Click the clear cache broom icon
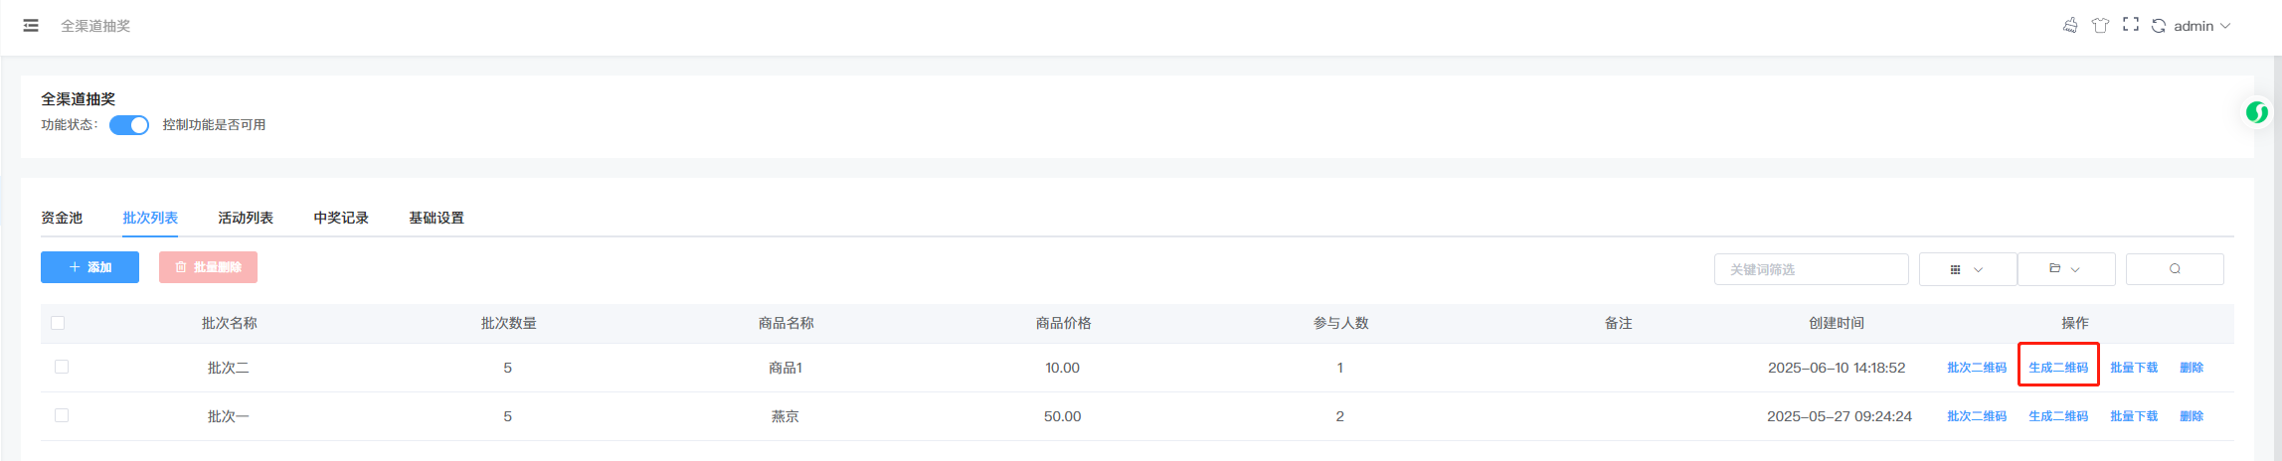This screenshot has height=461, width=2282. click(x=2070, y=26)
